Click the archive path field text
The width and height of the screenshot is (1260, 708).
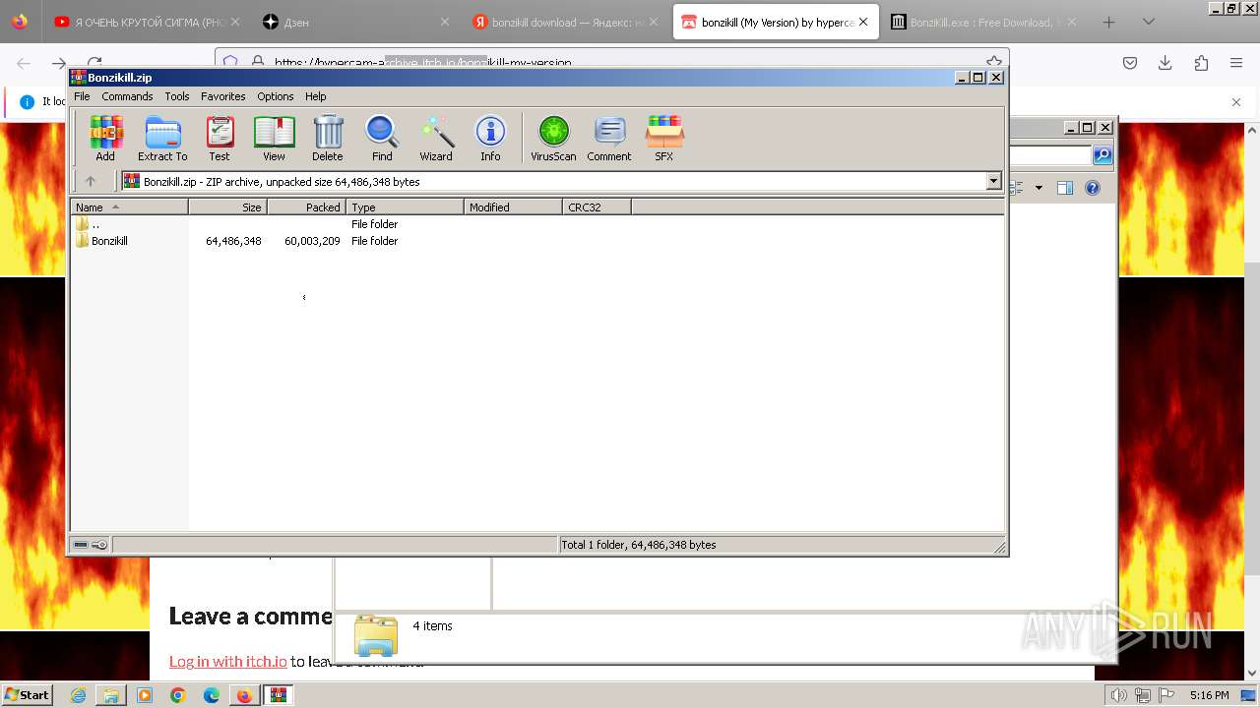click(282, 181)
